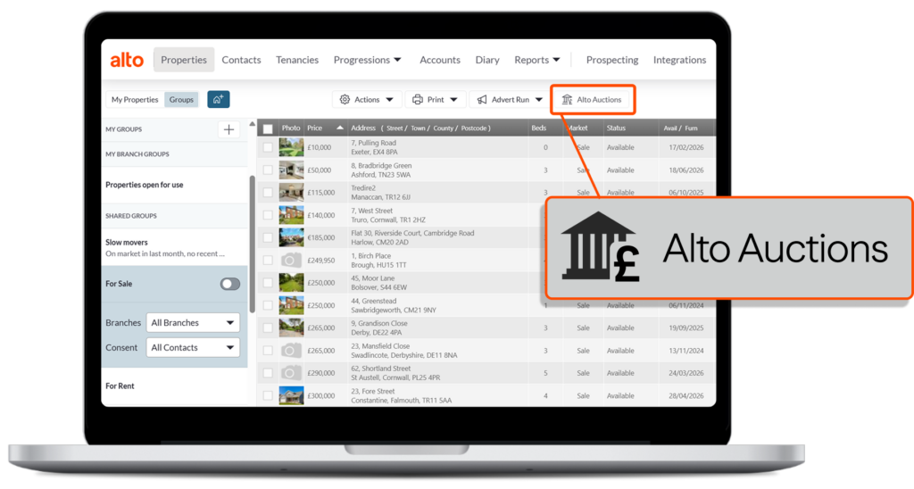Click camera placeholder for 62, Shortland Street

(x=291, y=373)
